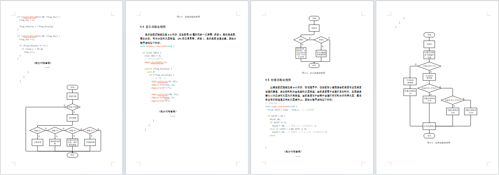The width and height of the screenshot is (499, 175).
Task: Click the "结束" terminator on the fourth page
Action: 429,135
